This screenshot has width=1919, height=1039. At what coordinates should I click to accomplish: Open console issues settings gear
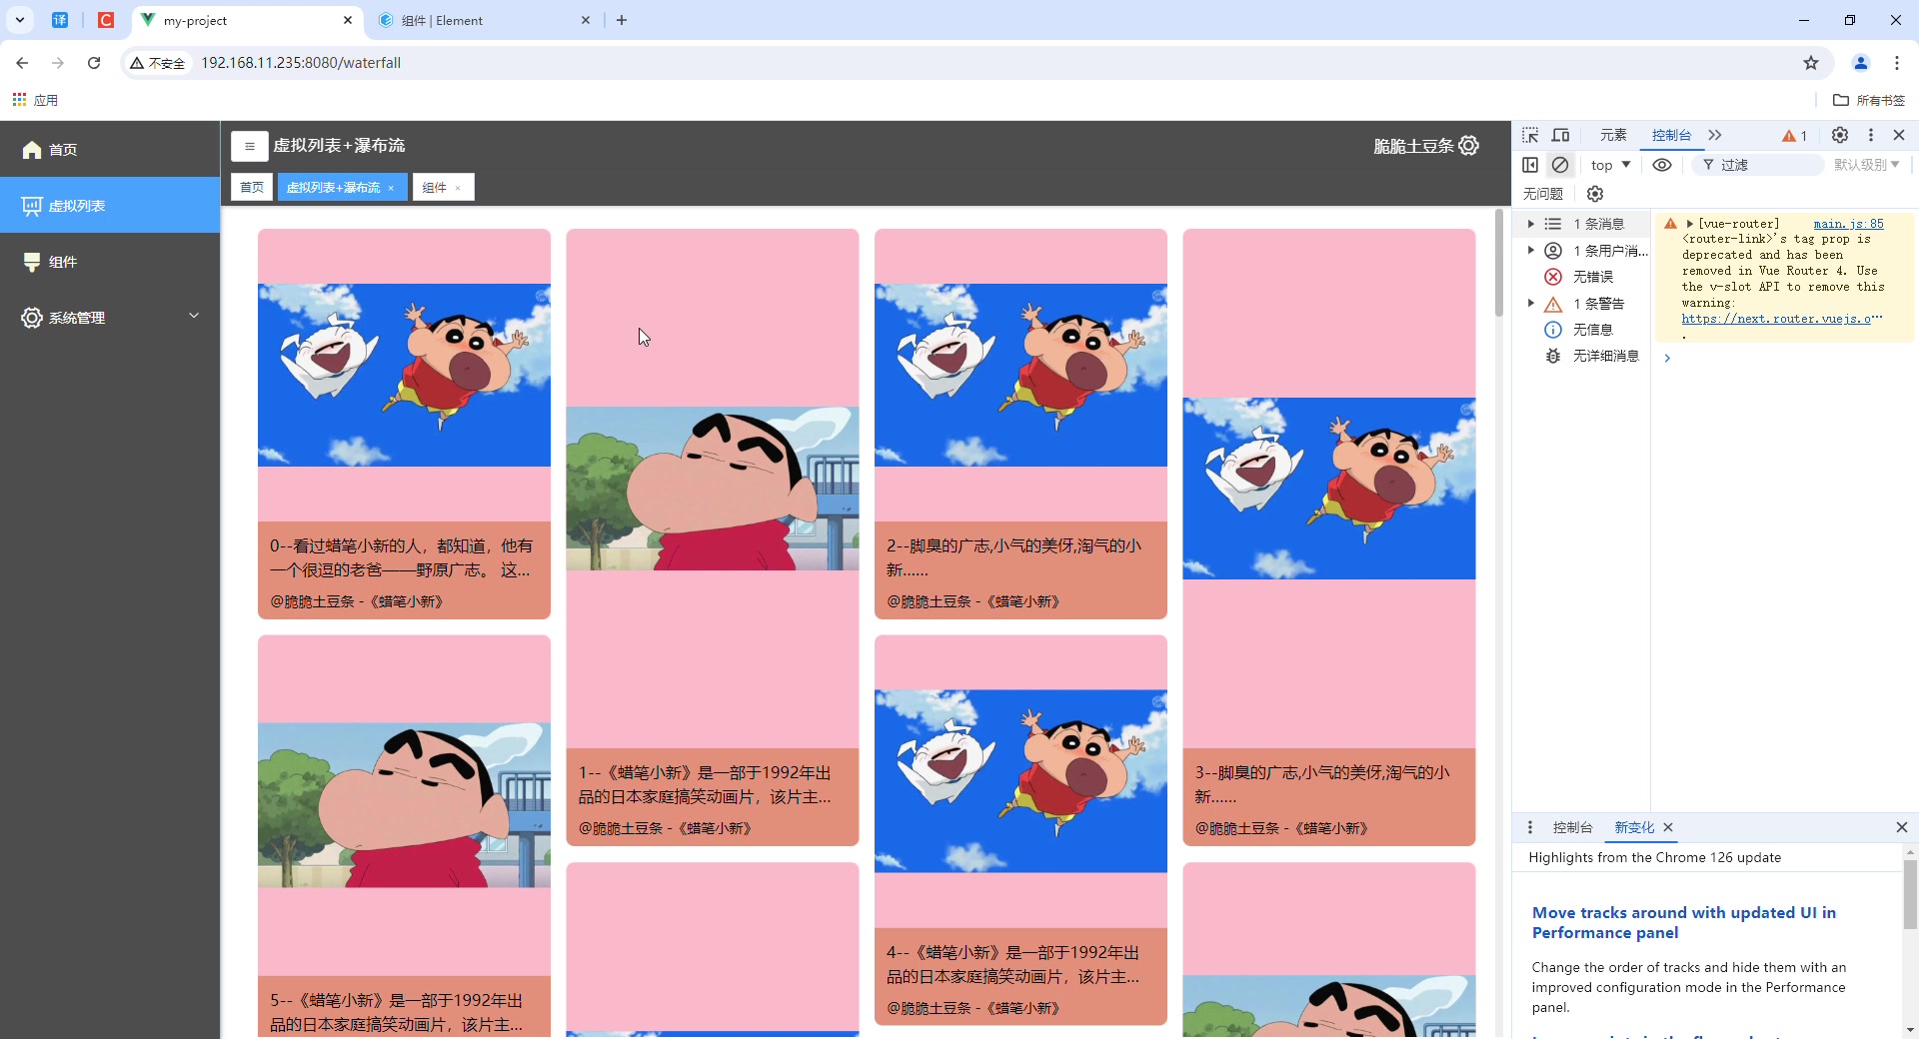1595,194
